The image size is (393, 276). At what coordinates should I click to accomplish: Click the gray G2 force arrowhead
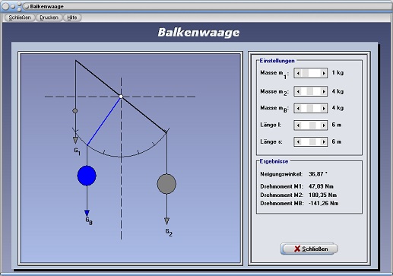coord(166,221)
